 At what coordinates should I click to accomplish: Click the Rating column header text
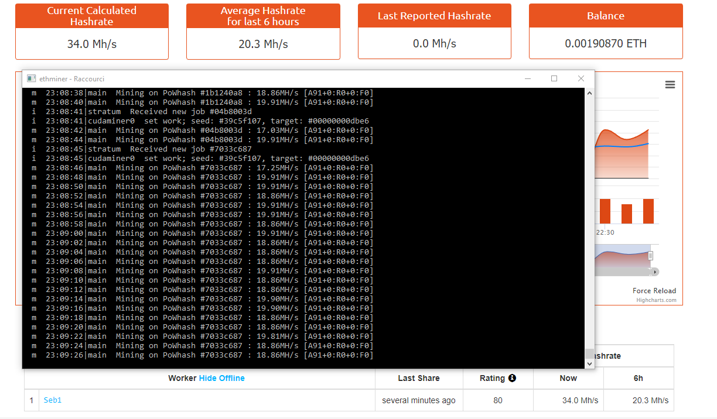tap(492, 378)
